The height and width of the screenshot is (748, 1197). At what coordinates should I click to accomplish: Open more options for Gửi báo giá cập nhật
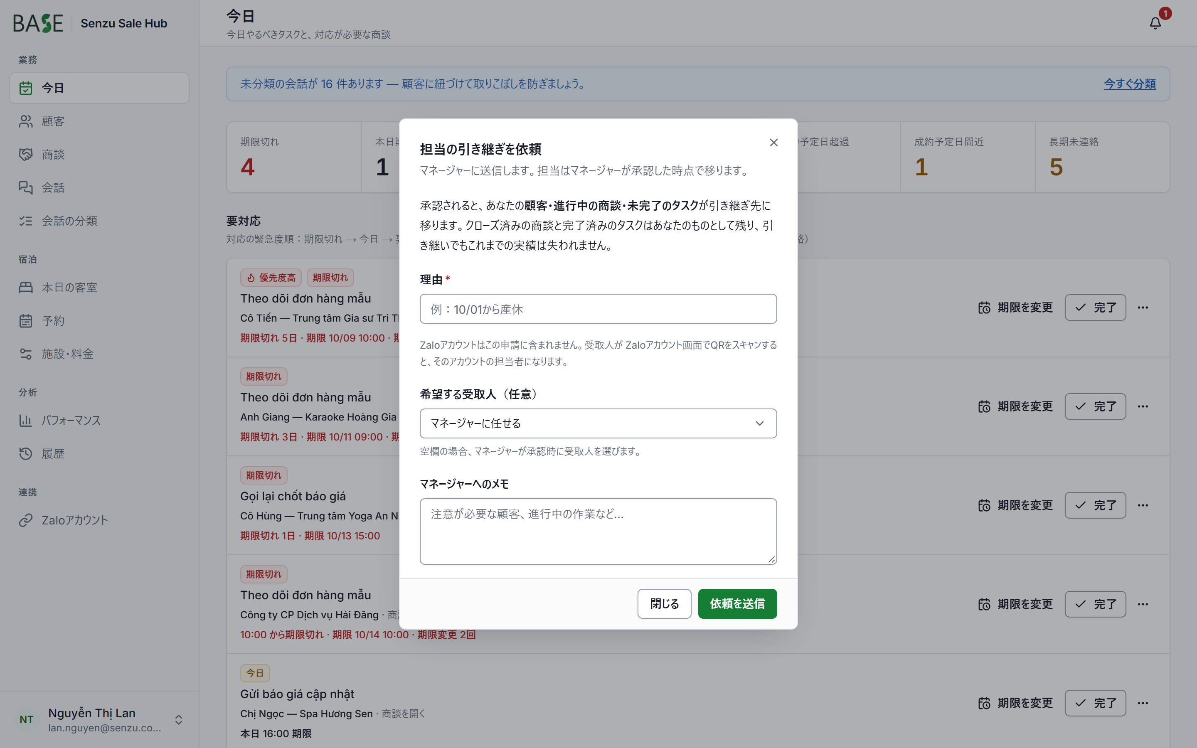(x=1143, y=704)
